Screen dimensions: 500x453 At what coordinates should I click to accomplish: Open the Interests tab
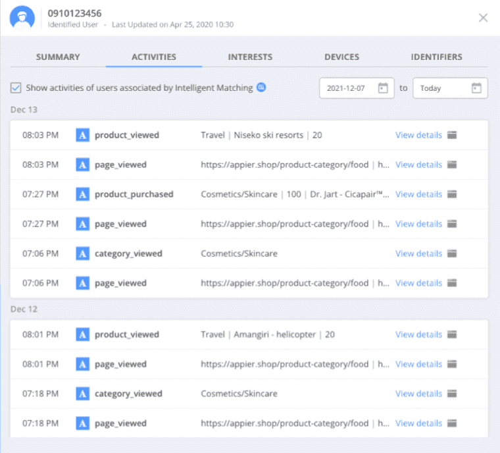[x=250, y=57]
